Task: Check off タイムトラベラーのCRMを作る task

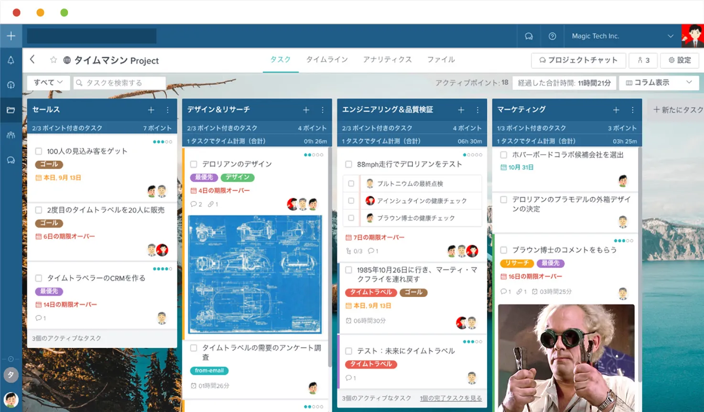Action: click(39, 278)
